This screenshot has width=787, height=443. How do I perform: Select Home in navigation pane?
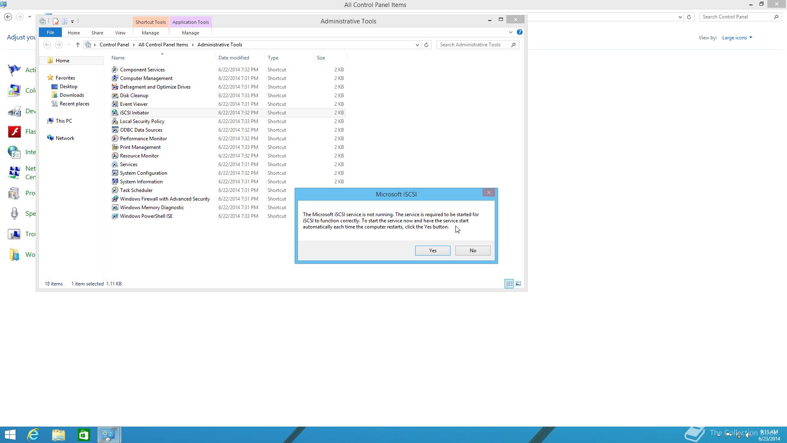[62, 61]
